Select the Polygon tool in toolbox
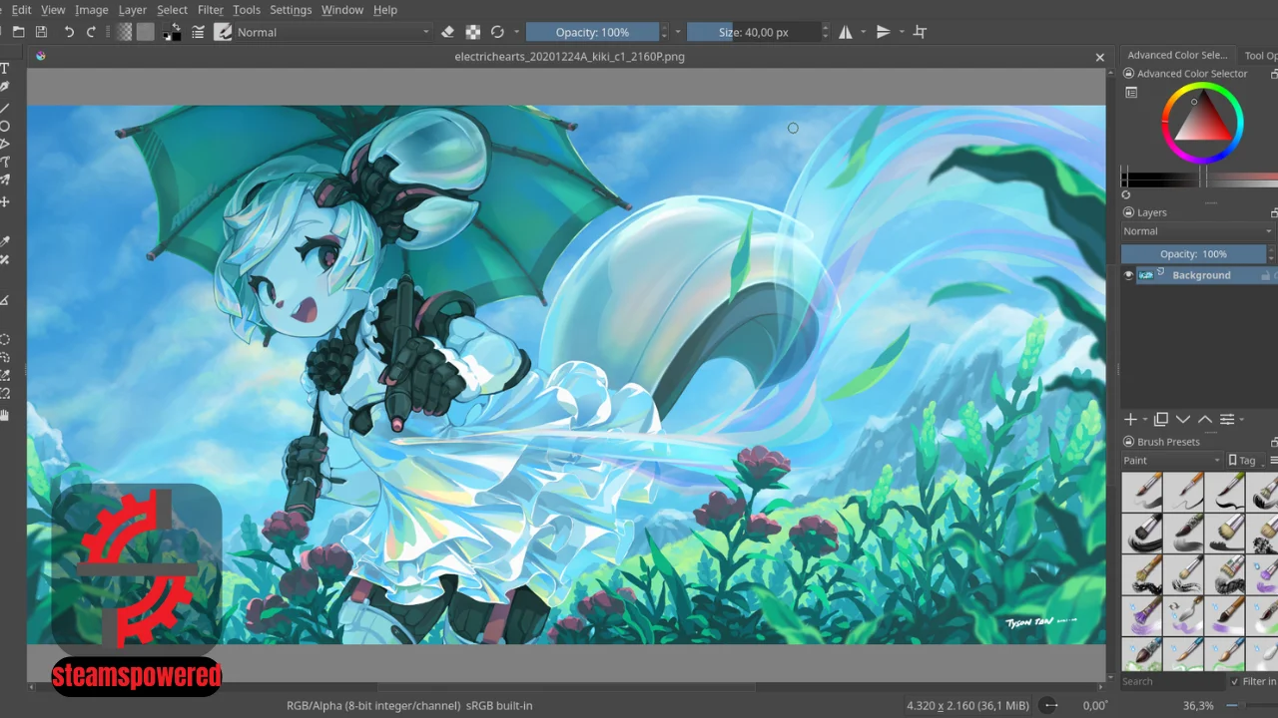Image resolution: width=1278 pixels, height=718 pixels. (5, 145)
